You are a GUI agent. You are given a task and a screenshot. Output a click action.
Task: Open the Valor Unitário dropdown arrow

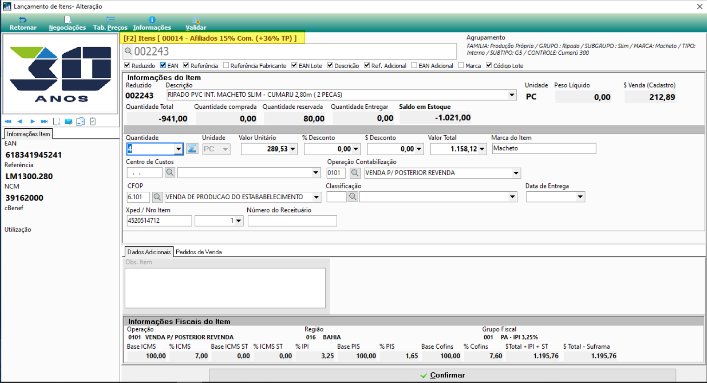[x=293, y=149]
